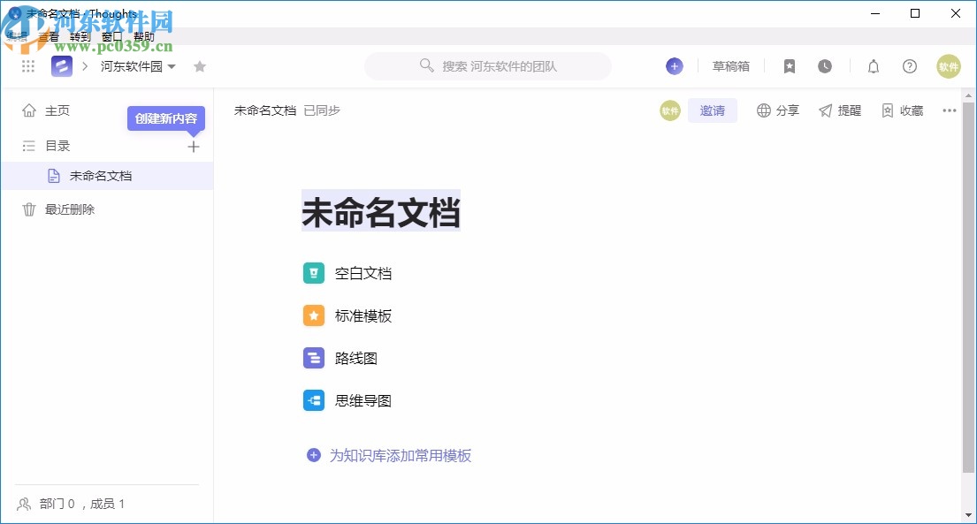Open the clock icon for recent documents
This screenshot has height=524, width=977.
point(824,66)
